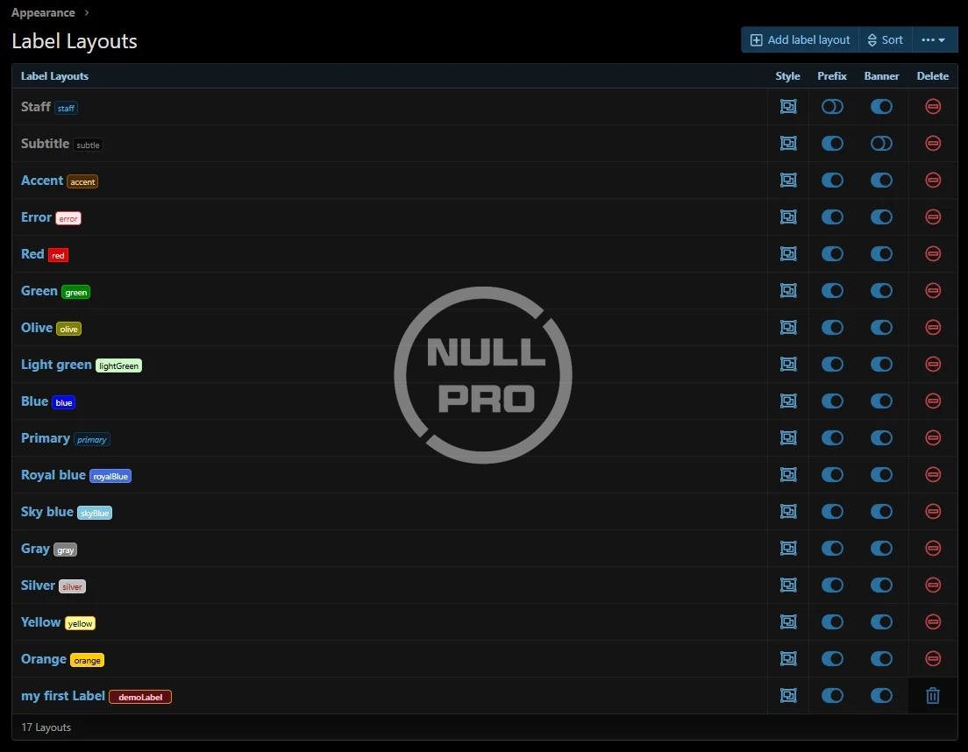Open style editor for Staff layout
This screenshot has height=752, width=968.
(x=788, y=107)
